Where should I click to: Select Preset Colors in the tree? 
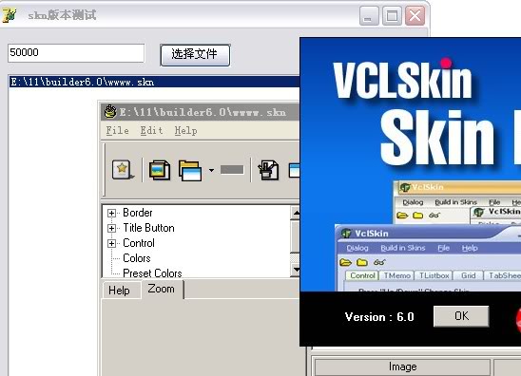[152, 273]
